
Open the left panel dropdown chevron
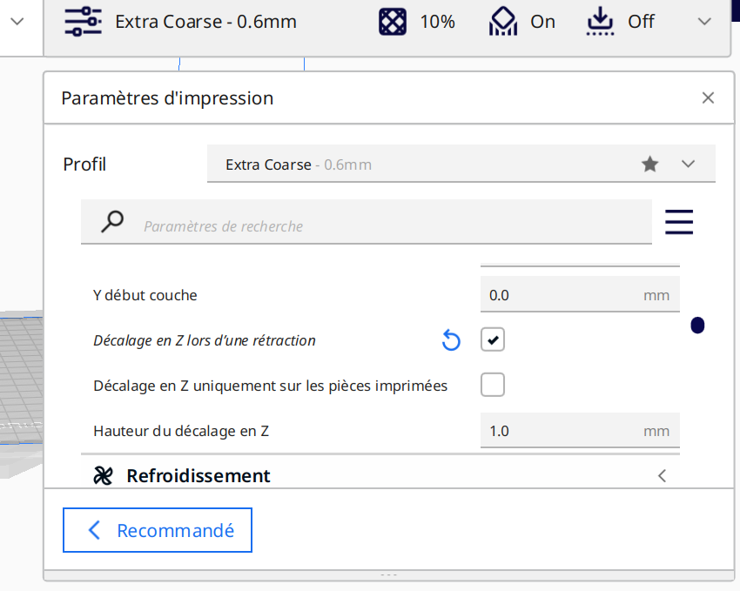point(17,22)
